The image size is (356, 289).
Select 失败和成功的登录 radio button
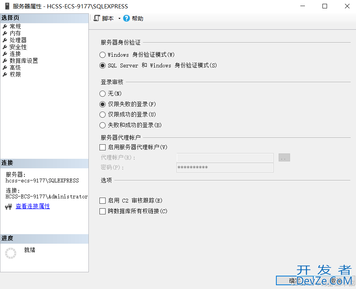[103, 125]
